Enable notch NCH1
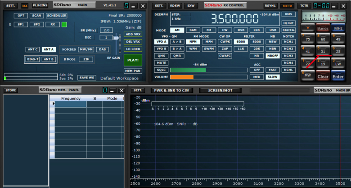Screen dimensions: 351x188 (x=288, y=42)
